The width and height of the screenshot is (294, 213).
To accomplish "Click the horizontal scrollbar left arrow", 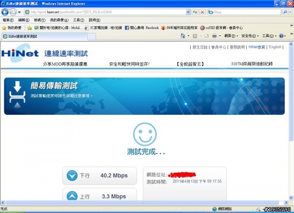I will pos(3,202).
